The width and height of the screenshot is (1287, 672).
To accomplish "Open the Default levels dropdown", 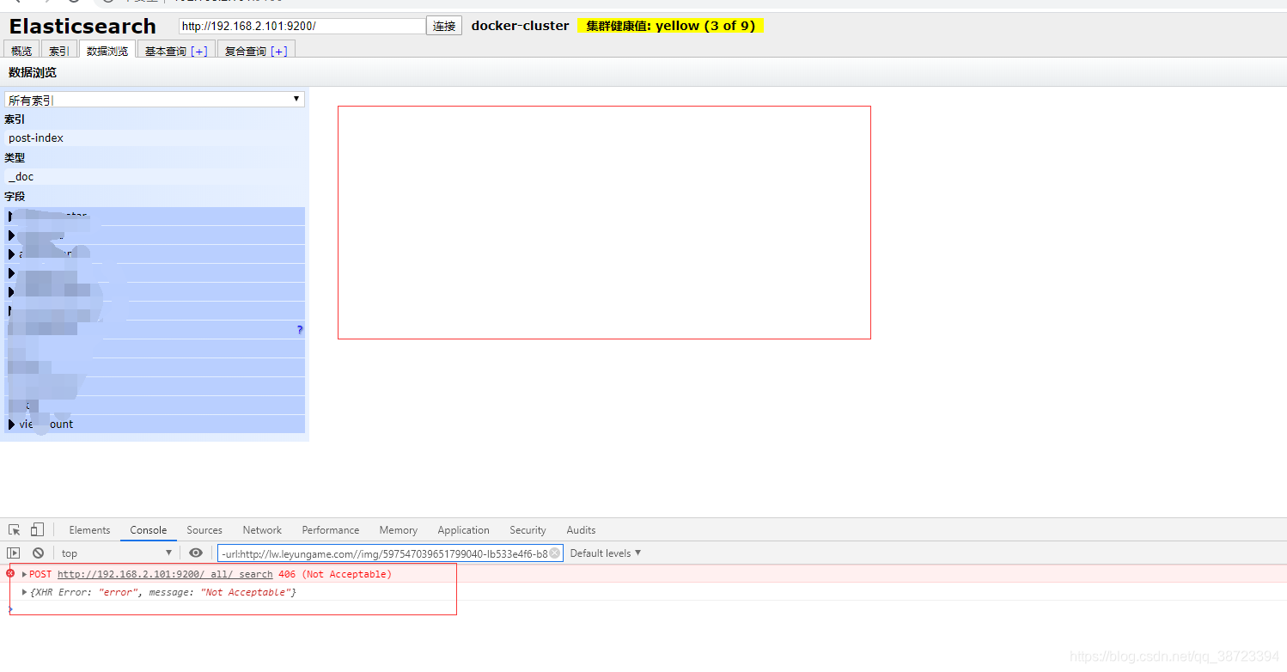I will tap(605, 553).
